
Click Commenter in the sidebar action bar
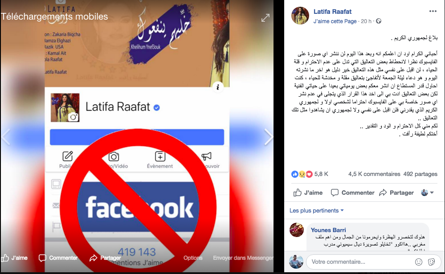click(353, 192)
